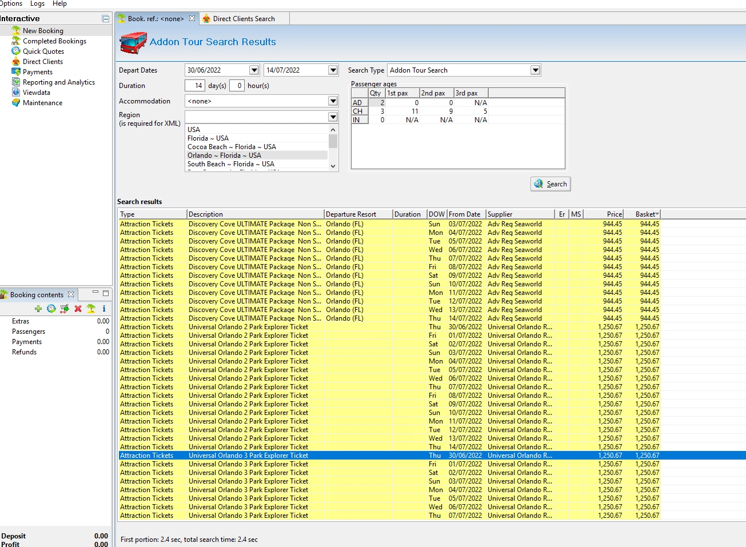Click the blue info icon in Booking contents
The width and height of the screenshot is (746, 547).
click(104, 309)
